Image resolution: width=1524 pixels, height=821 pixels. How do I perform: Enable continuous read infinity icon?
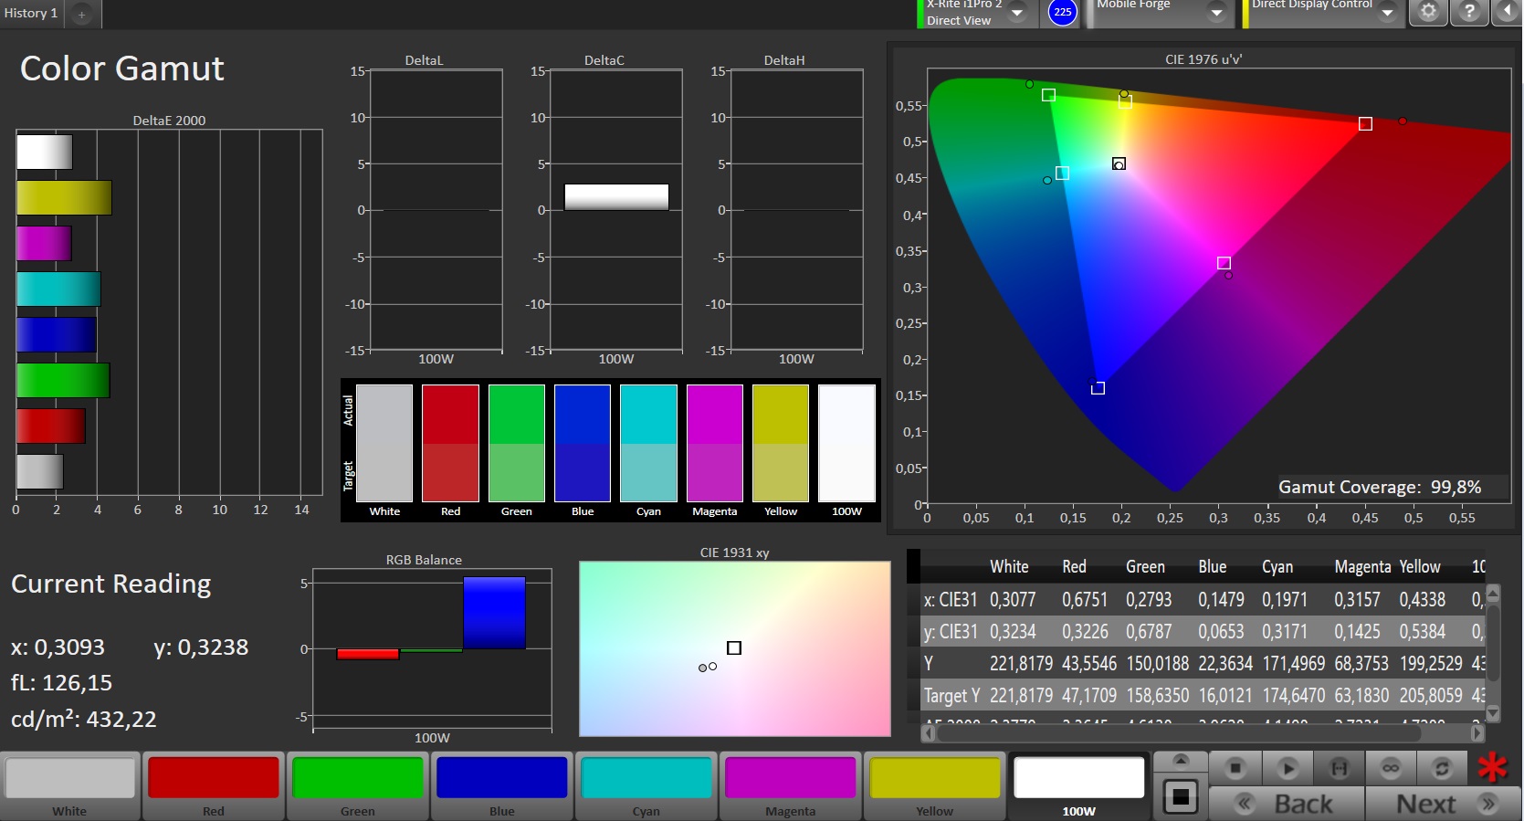1391,768
